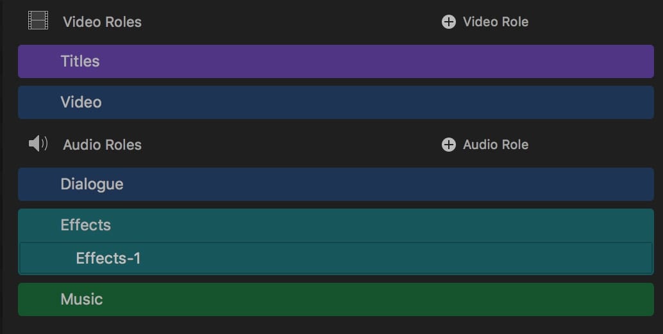Click the blue Dialogue color bar

click(385, 184)
